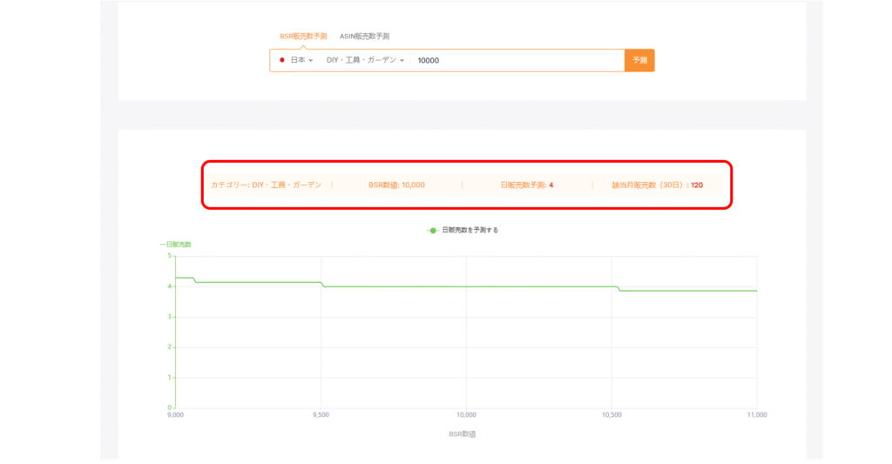Open the ASIN販売数予測 tab

coord(364,37)
